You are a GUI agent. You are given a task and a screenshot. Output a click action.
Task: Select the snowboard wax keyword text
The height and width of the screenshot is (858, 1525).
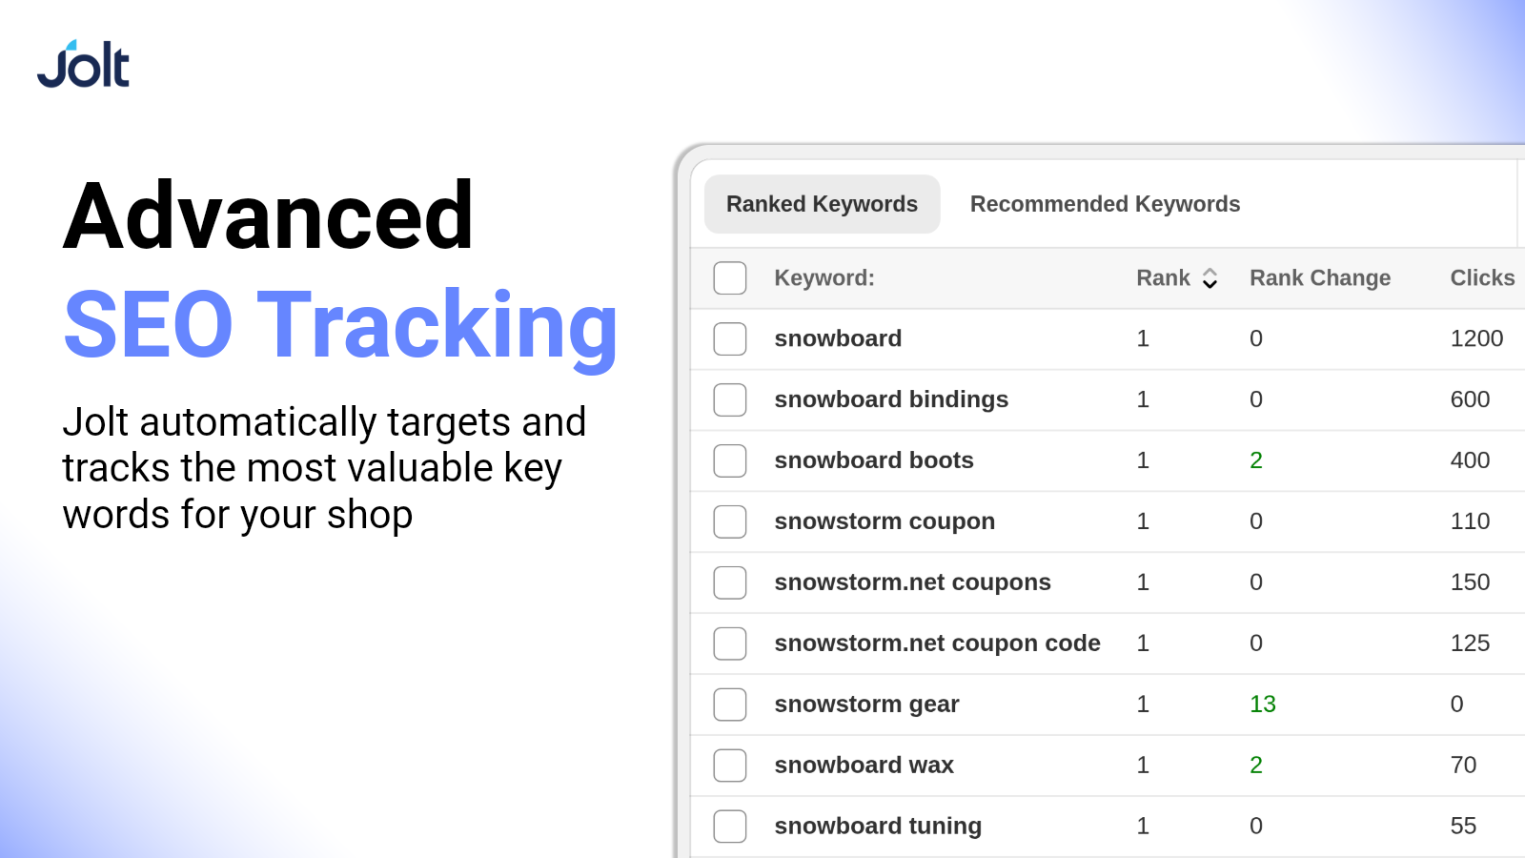(864, 766)
